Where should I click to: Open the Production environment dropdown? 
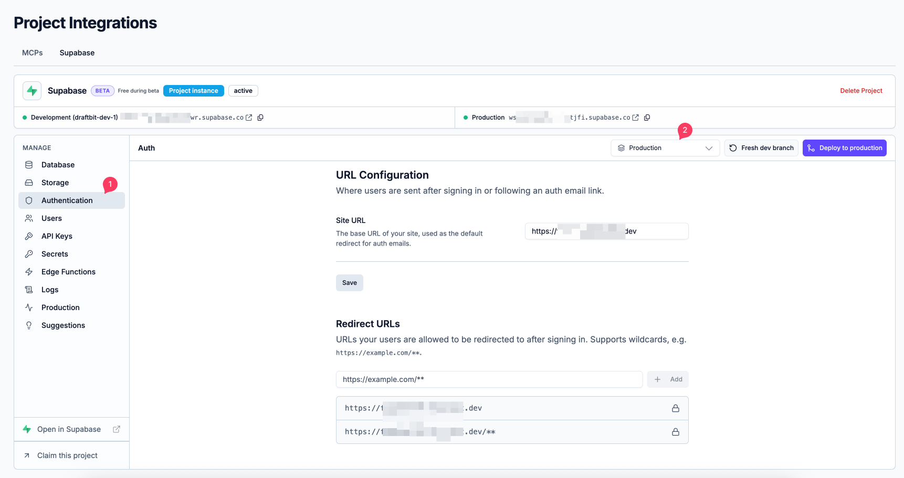click(665, 148)
